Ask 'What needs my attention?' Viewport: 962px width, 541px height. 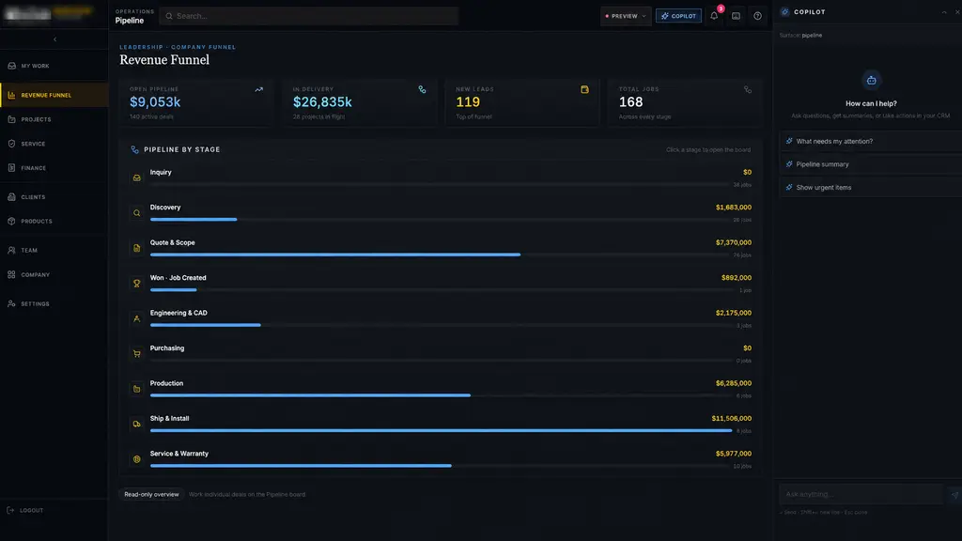click(x=871, y=141)
